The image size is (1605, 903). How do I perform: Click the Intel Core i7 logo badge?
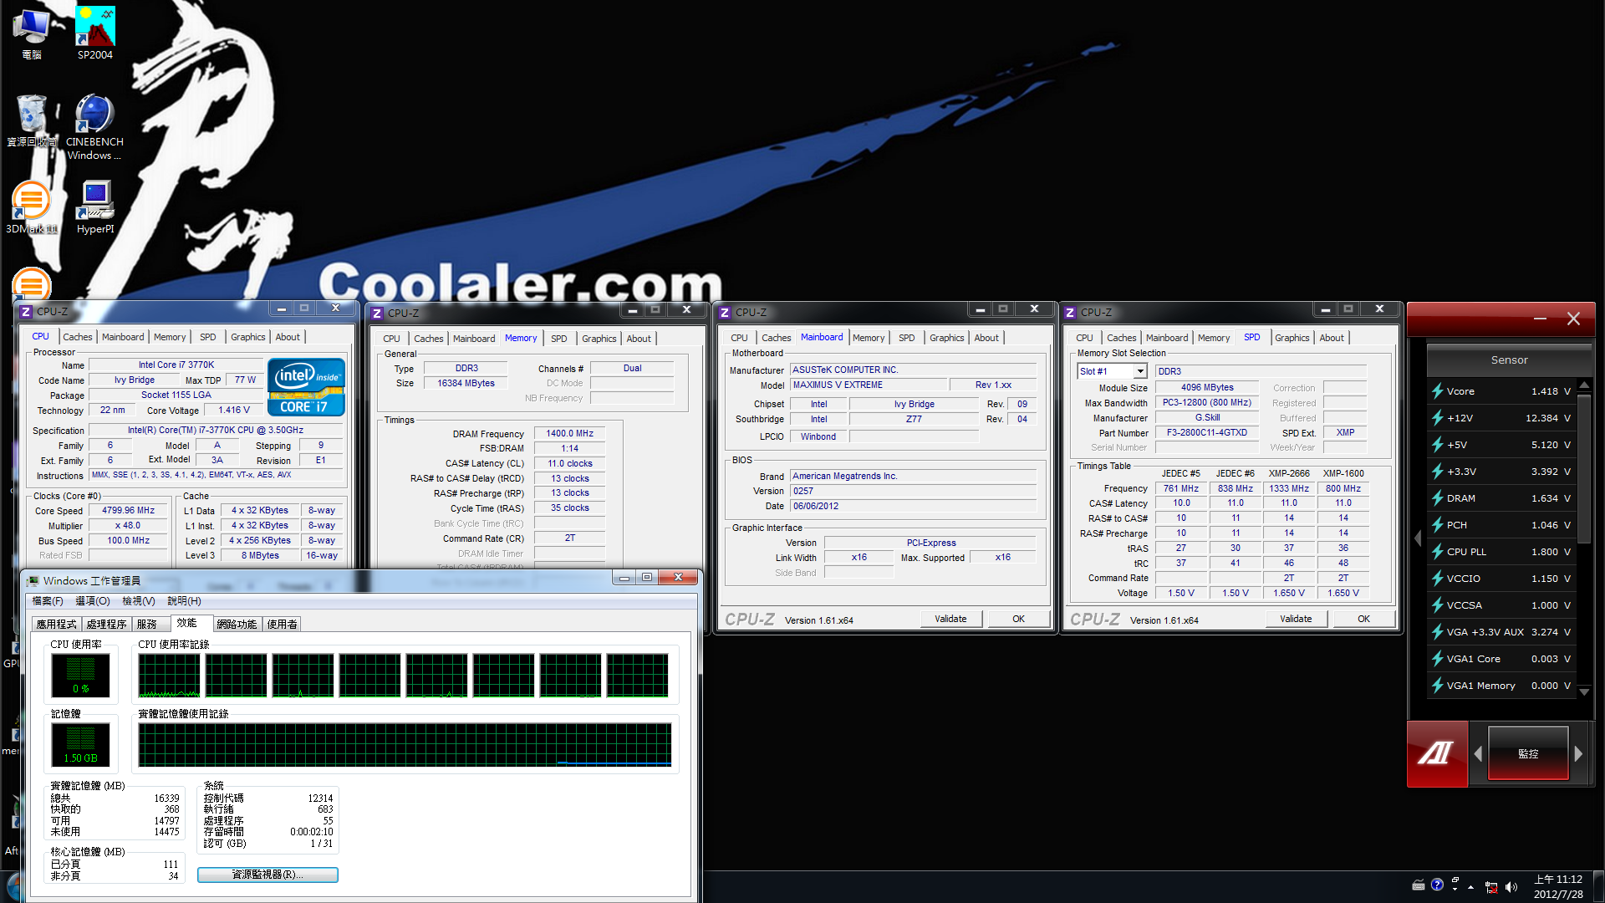306,386
